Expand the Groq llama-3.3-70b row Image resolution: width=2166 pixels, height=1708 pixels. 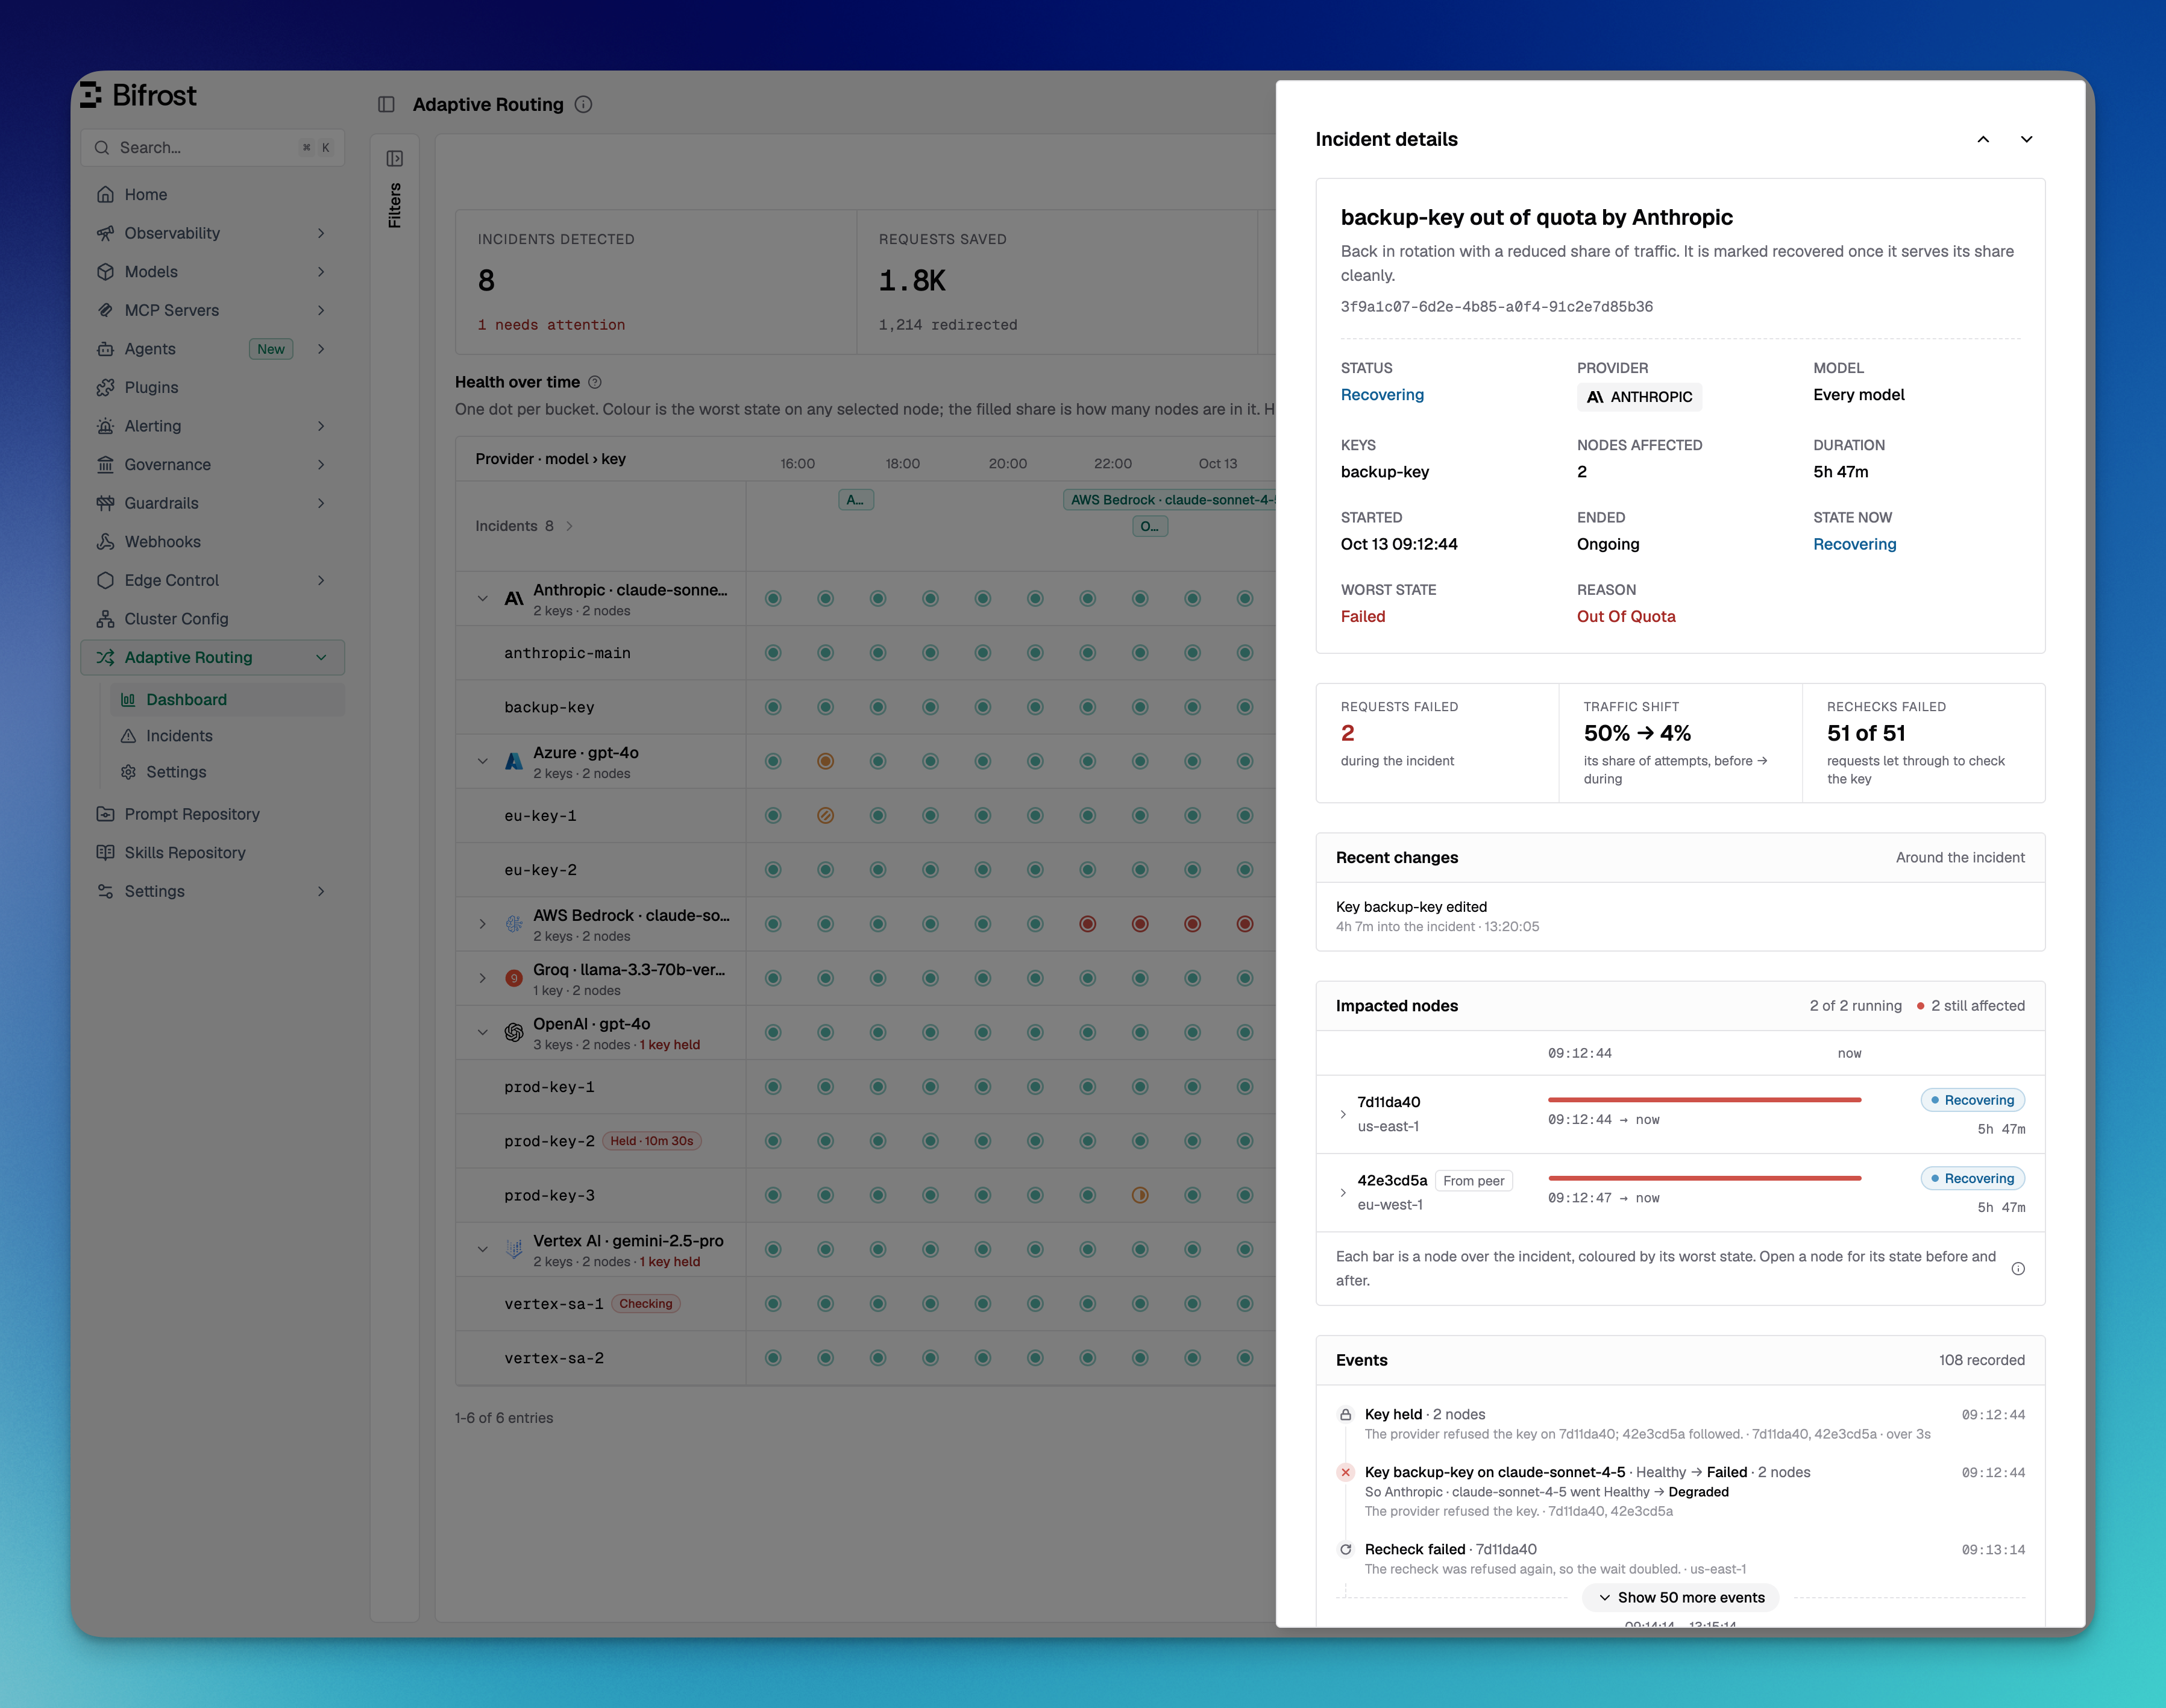tap(483, 978)
